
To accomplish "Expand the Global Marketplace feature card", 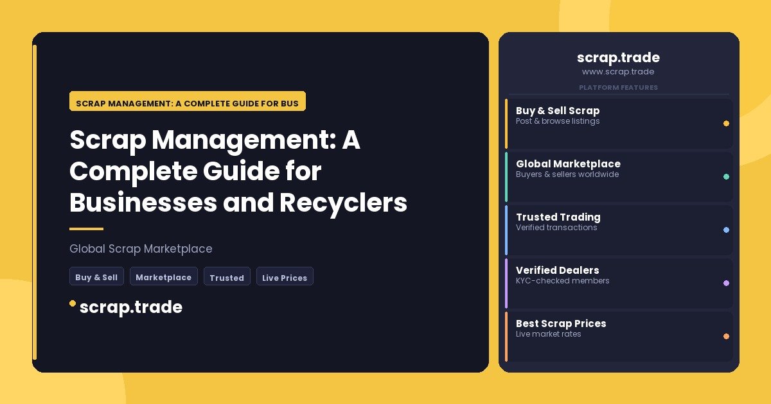I will coord(619,176).
